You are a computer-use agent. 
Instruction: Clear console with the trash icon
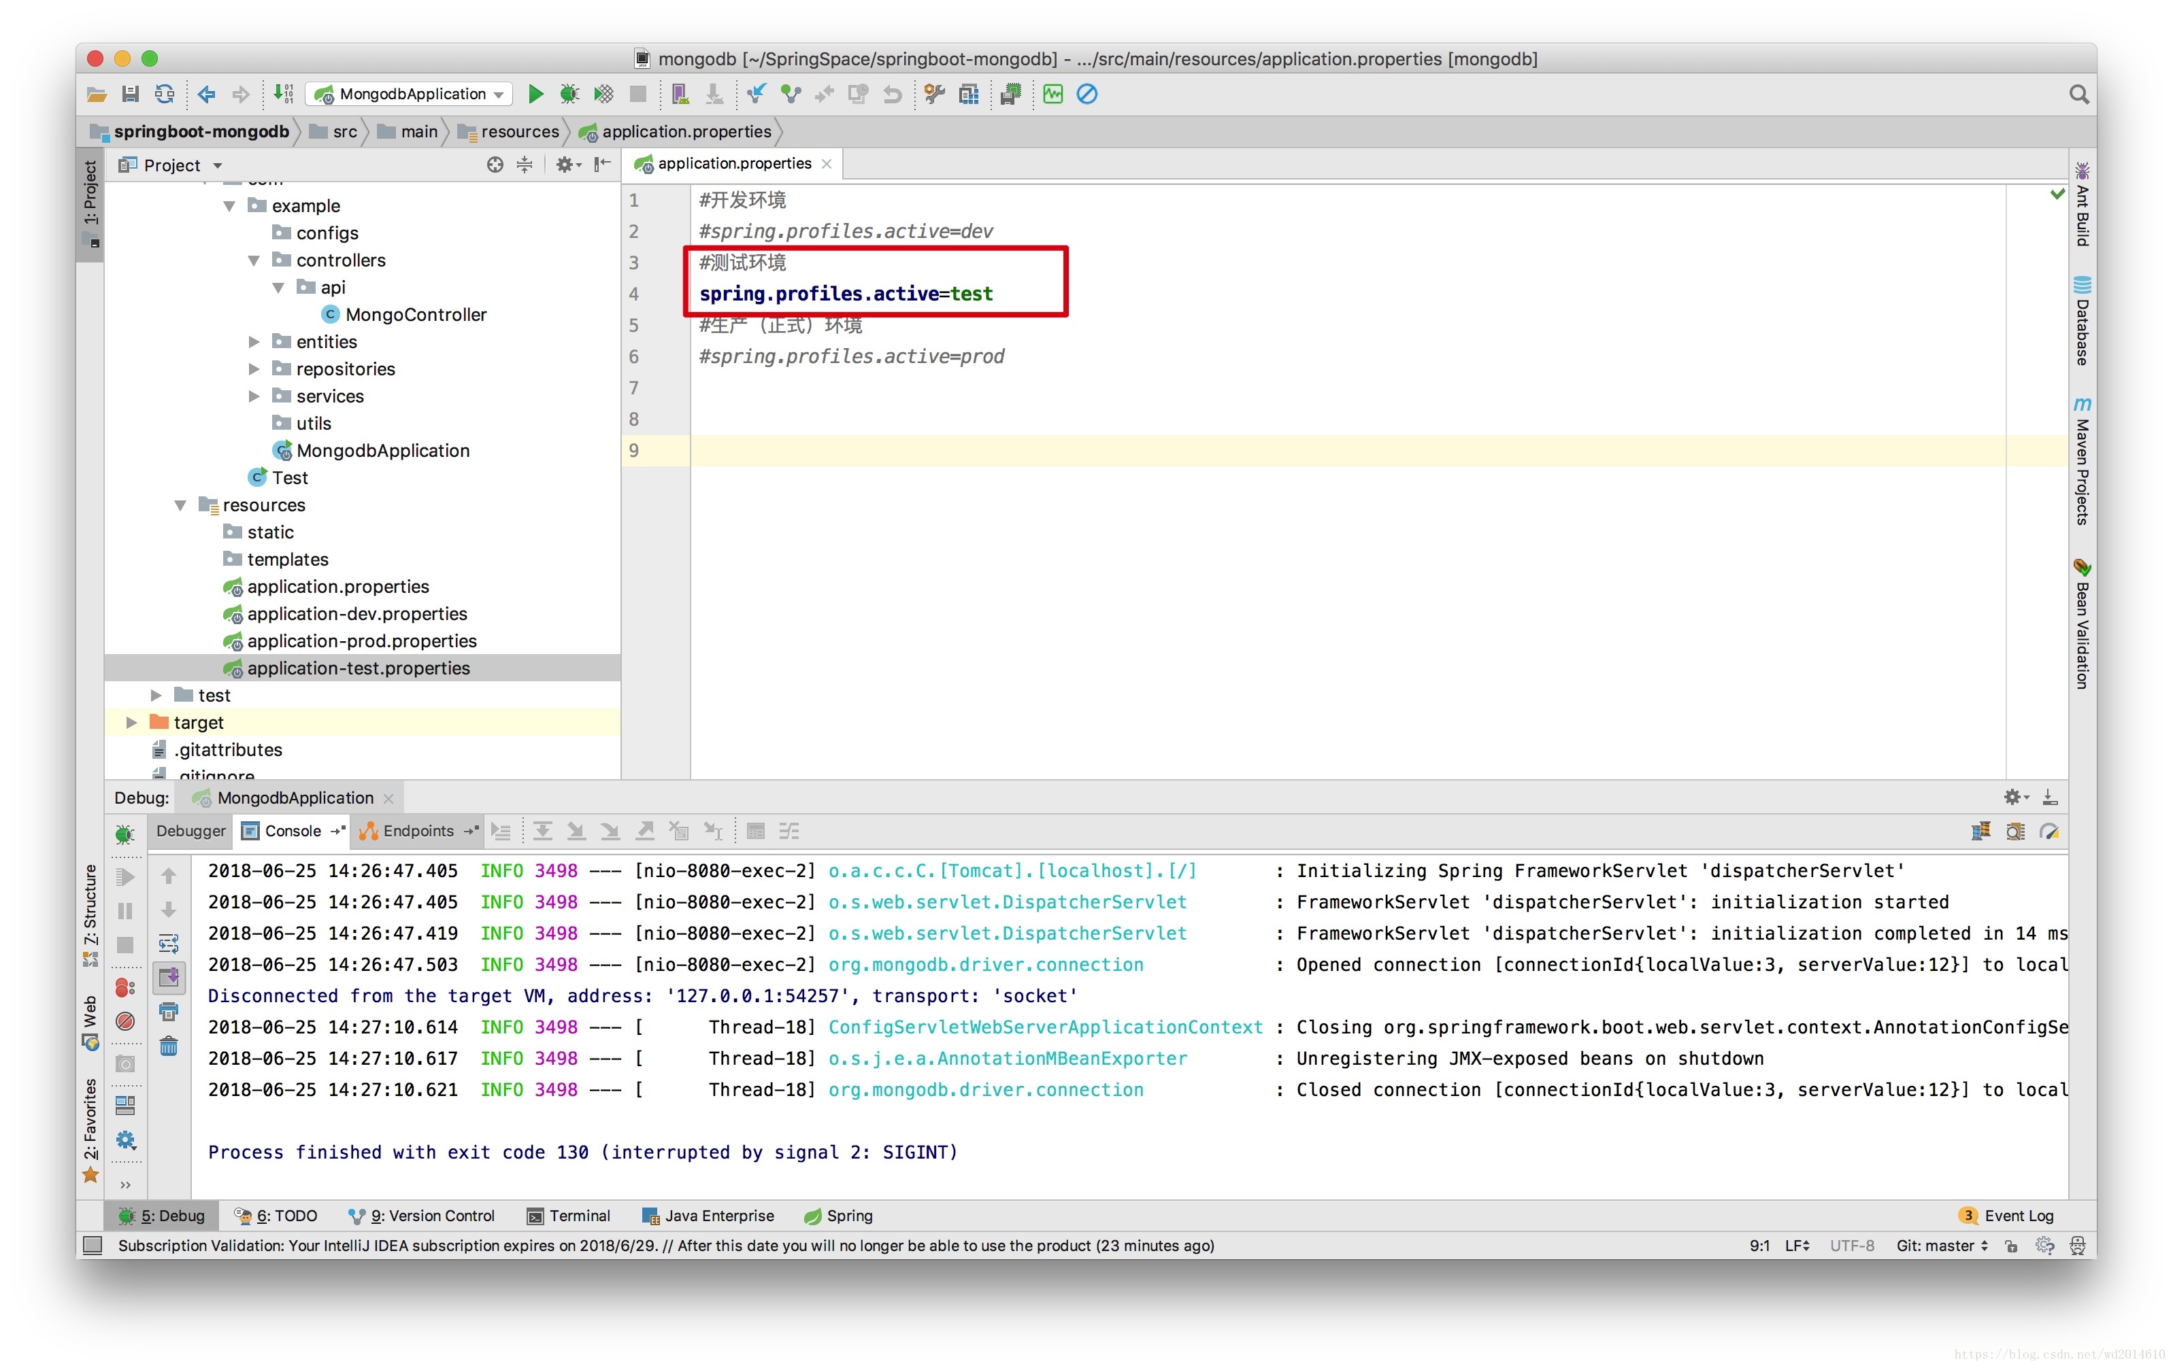[169, 1047]
